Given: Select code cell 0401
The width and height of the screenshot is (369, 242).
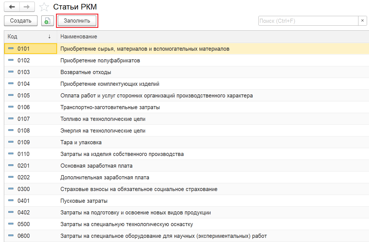Looking at the screenshot, I should click(x=31, y=201).
